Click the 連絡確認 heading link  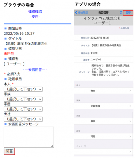point(35,12)
